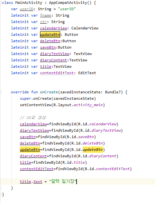The width and height of the screenshot is (155, 203).
Task: Click title in the lateinit declaration
Action: point(45,66)
